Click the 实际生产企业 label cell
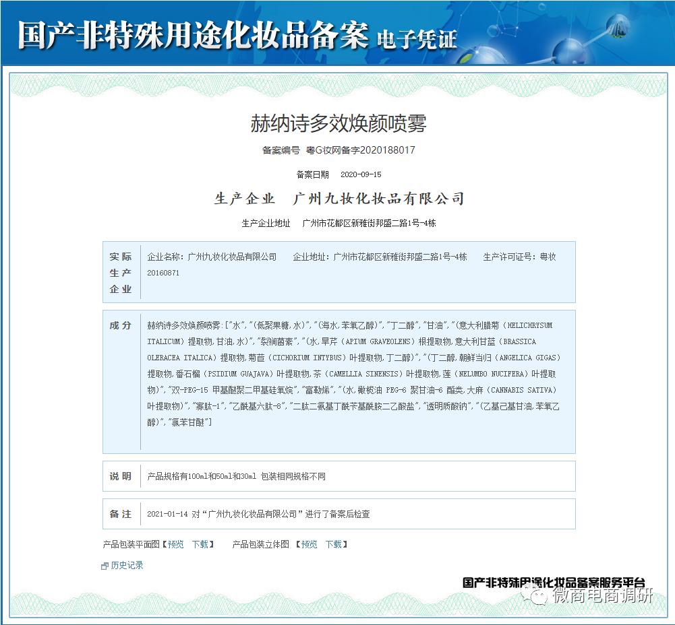 click(x=120, y=272)
